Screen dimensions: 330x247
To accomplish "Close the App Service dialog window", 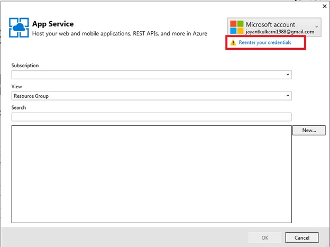I will pyautogui.click(x=324, y=6).
